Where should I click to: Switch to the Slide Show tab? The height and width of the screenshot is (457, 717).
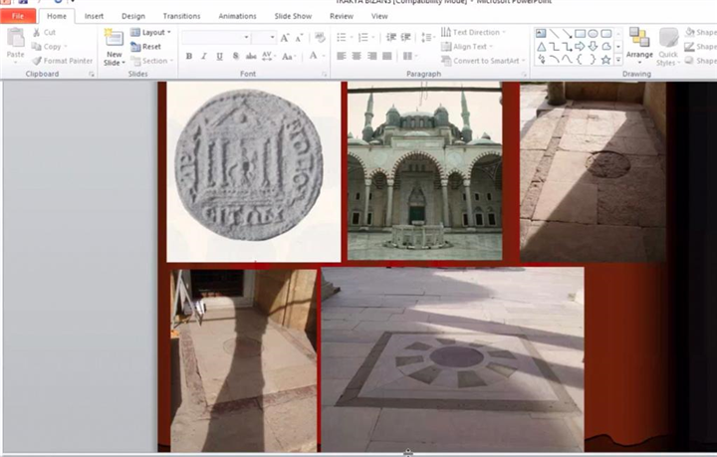[x=293, y=16]
